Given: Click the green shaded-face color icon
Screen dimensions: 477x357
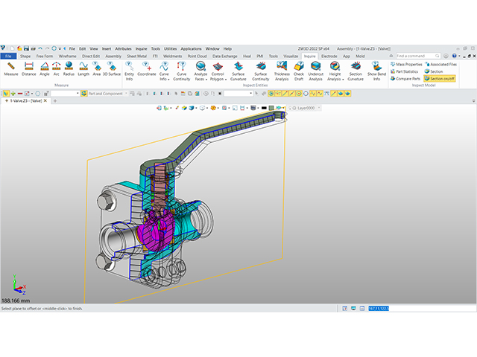Looking at the screenshot, I should pyautogui.click(x=271, y=108).
